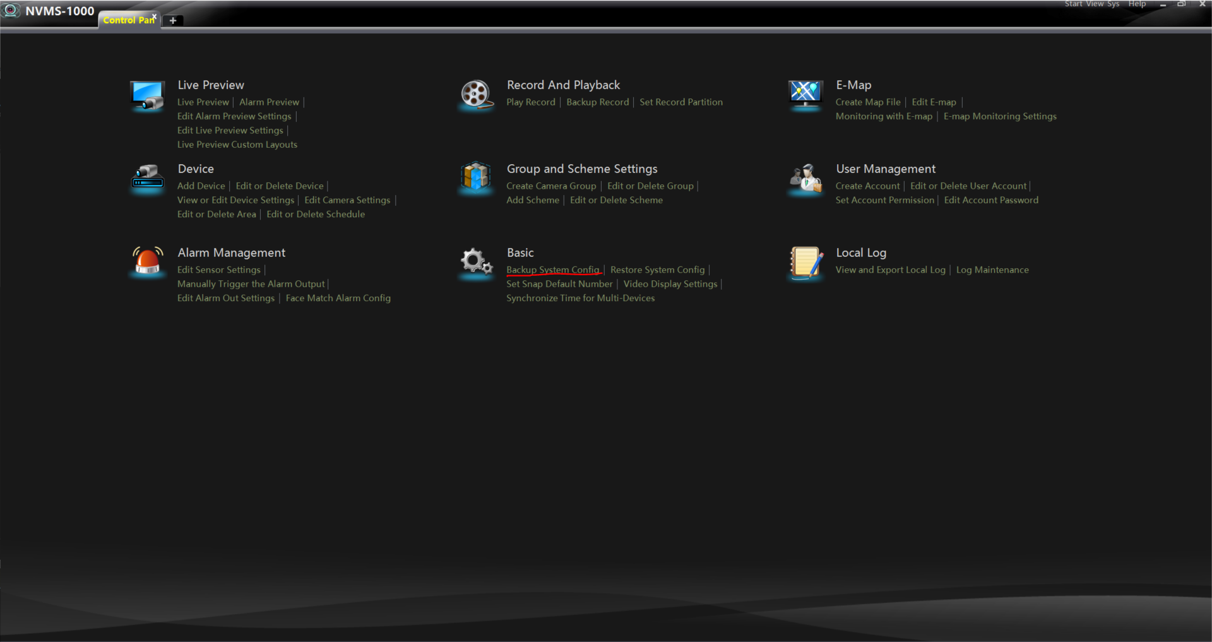
Task: Open the View menu in title bar
Action: point(1095,4)
